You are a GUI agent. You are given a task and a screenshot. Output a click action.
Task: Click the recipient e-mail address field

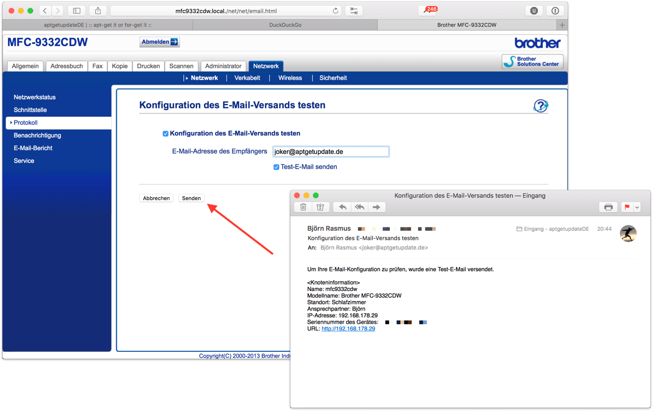[331, 152]
